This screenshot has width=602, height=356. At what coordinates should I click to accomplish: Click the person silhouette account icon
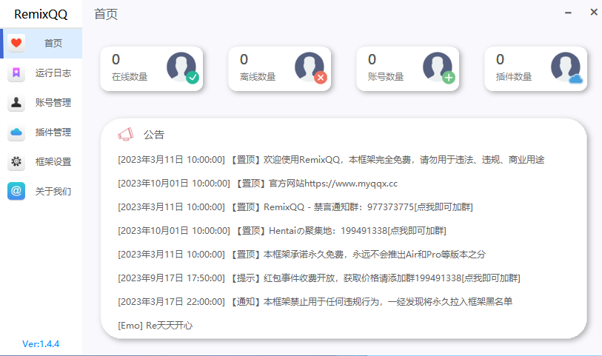16,102
